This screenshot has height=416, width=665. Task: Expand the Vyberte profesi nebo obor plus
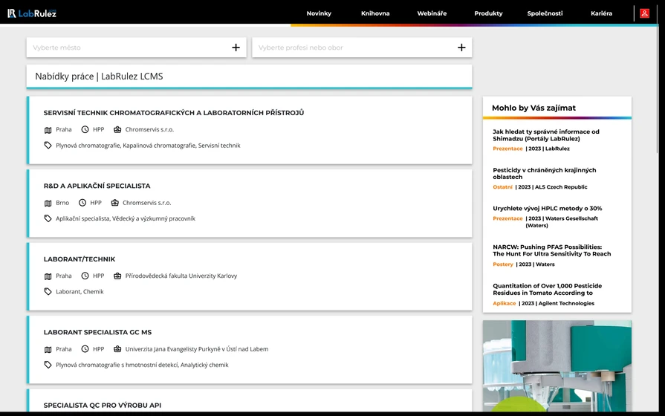(x=461, y=48)
